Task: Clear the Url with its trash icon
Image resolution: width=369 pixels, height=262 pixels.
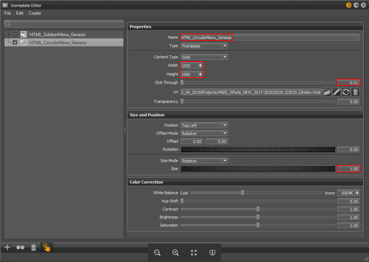Action: pos(355,92)
